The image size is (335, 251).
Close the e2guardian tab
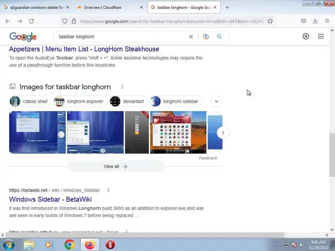point(68,7)
